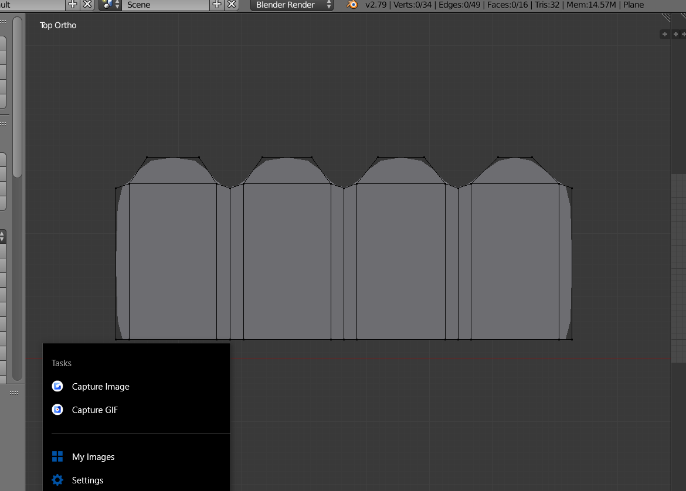Click the scene browse icon beside Scene field
This screenshot has width=686, height=491.
pyautogui.click(x=110, y=5)
